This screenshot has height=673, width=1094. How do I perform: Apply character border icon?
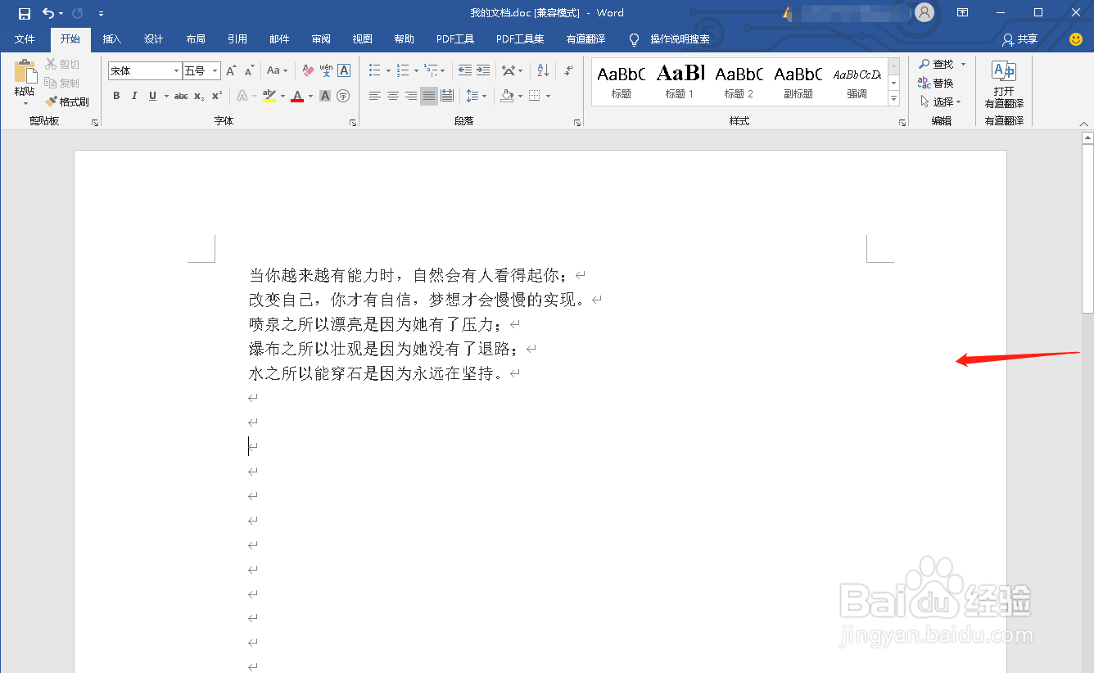344,71
